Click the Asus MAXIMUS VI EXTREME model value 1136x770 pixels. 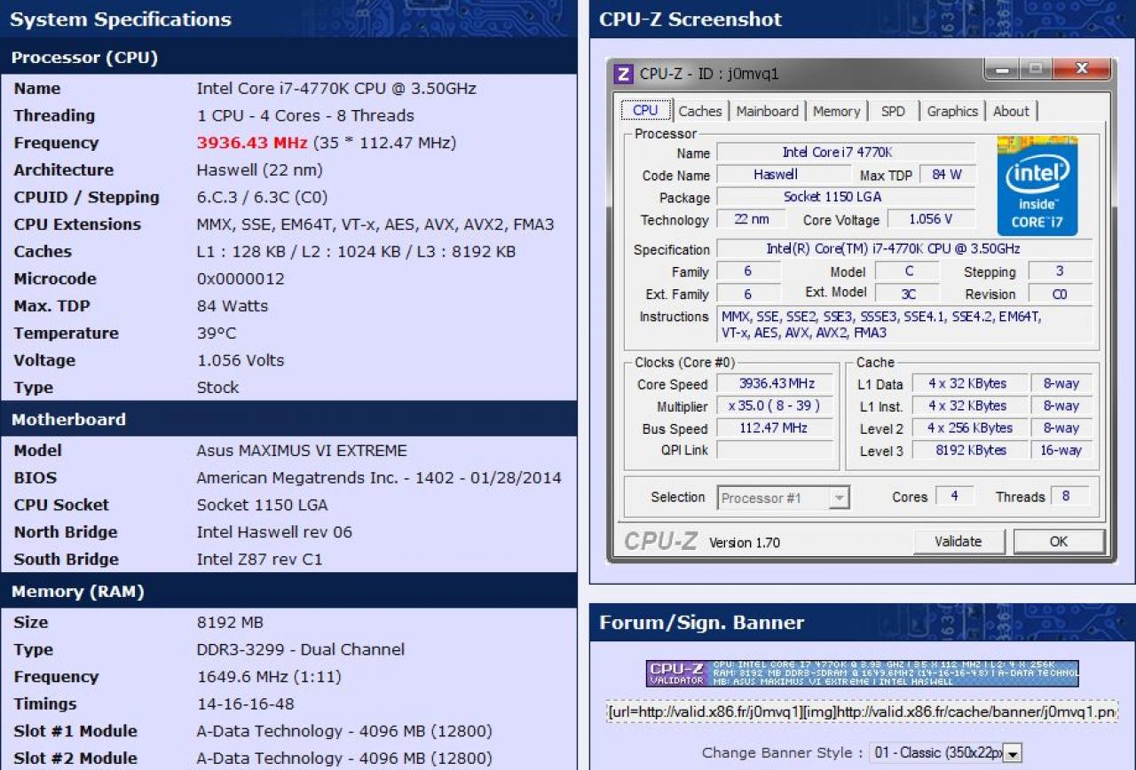tap(302, 451)
